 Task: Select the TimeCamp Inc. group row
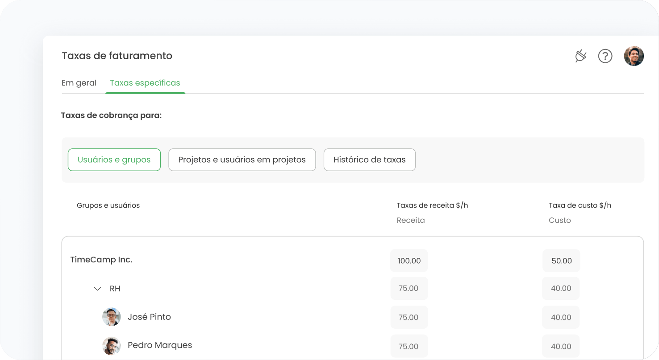[x=101, y=260]
